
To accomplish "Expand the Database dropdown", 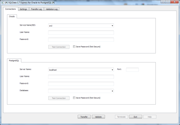I will [x=112, y=91].
